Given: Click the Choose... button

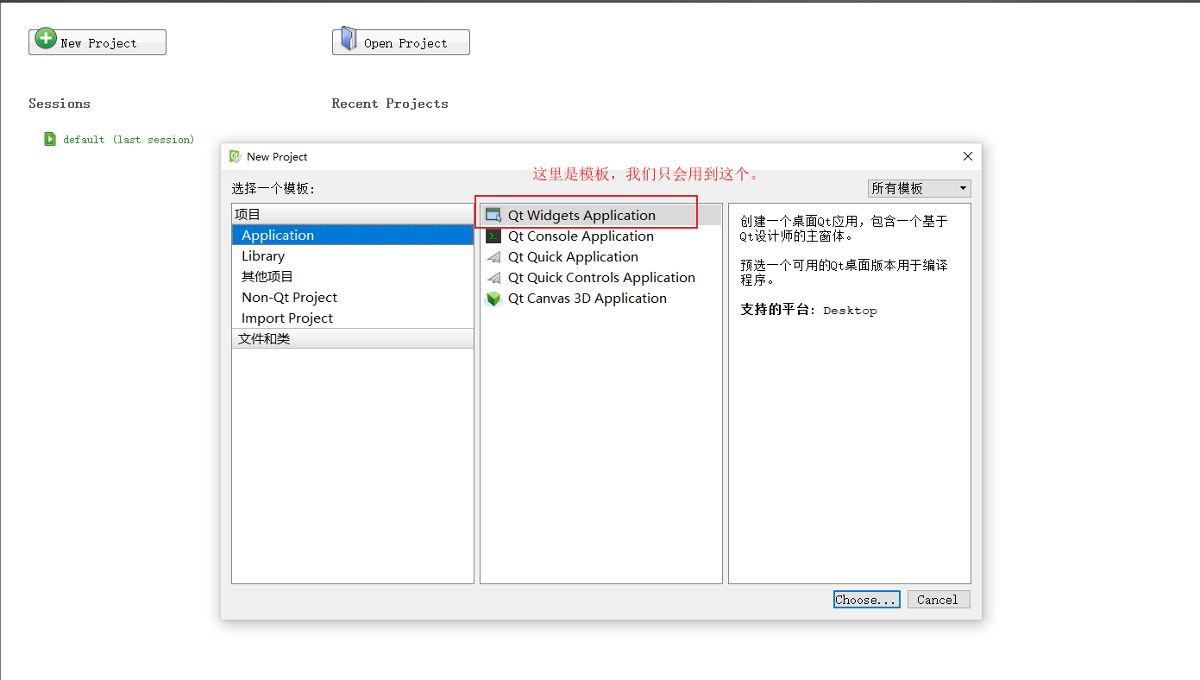Looking at the screenshot, I should (x=867, y=600).
